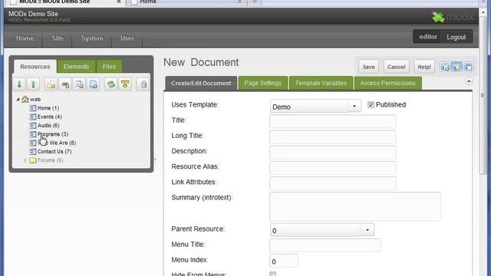Switch to the Files tab
The image size is (491, 276).
tap(109, 67)
